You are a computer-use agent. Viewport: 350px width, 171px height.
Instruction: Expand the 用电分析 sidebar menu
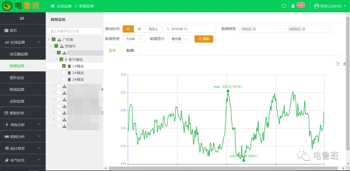click(x=23, y=125)
